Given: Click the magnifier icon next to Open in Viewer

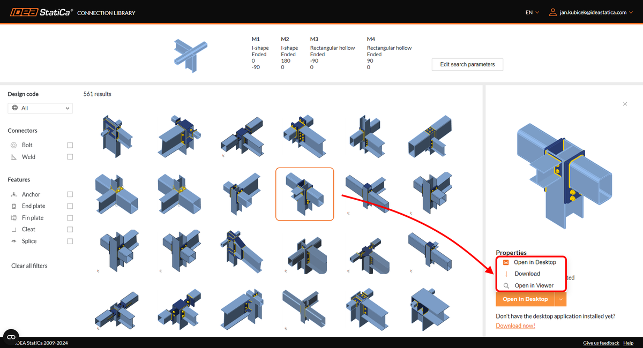Looking at the screenshot, I should 505,285.
